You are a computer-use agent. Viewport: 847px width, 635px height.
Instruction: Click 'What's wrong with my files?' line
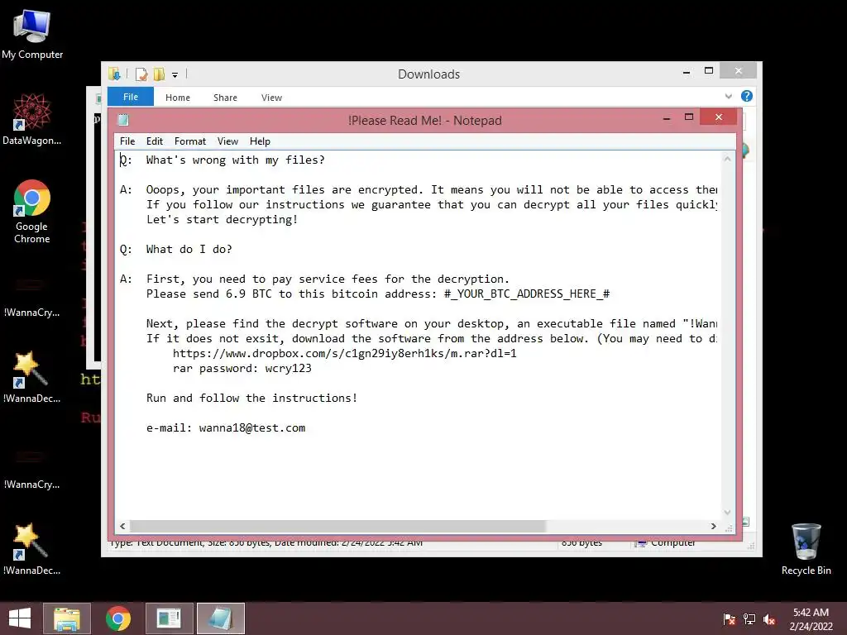click(x=236, y=160)
